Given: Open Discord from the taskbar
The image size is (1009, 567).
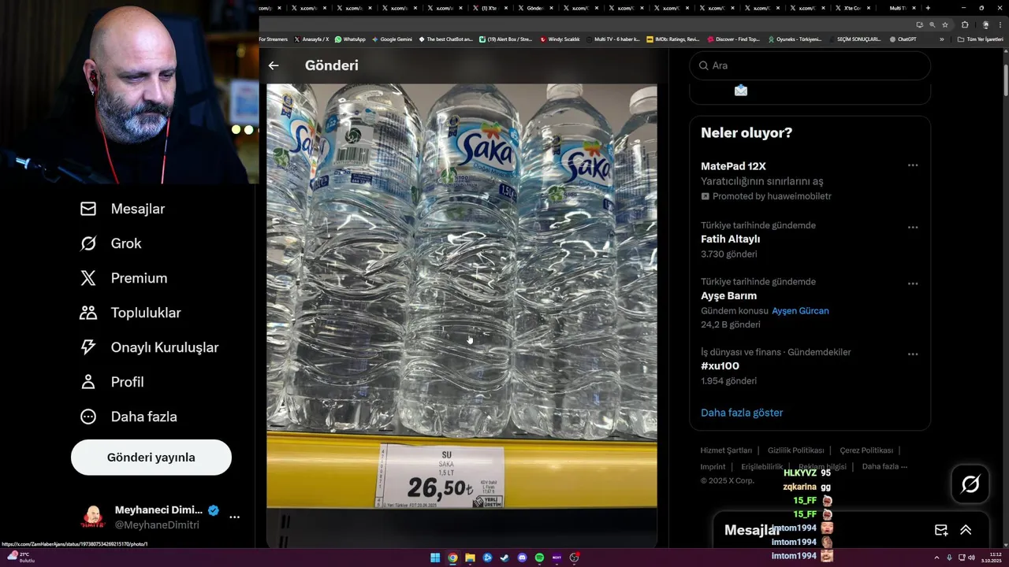Looking at the screenshot, I should (x=522, y=558).
